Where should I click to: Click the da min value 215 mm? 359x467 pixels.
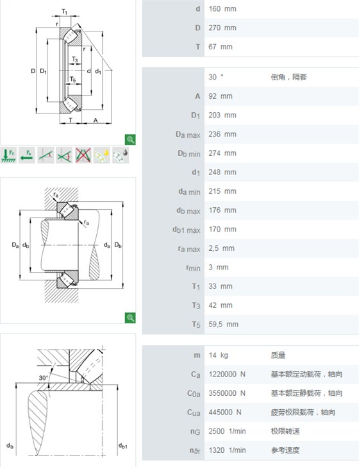(222, 191)
